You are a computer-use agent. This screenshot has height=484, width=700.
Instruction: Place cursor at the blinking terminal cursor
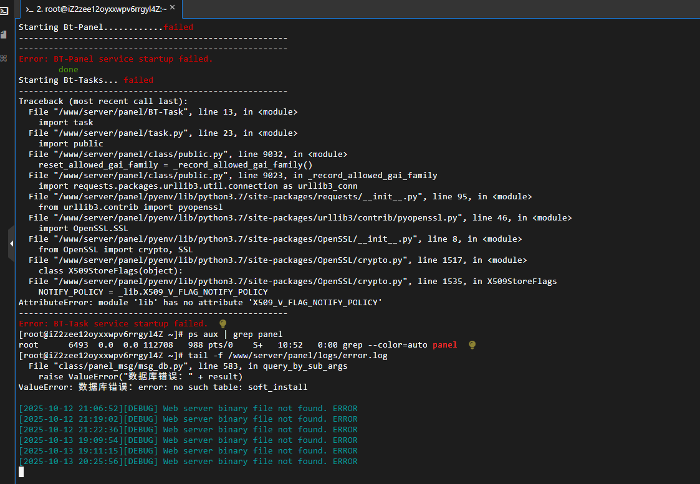tap(21, 472)
